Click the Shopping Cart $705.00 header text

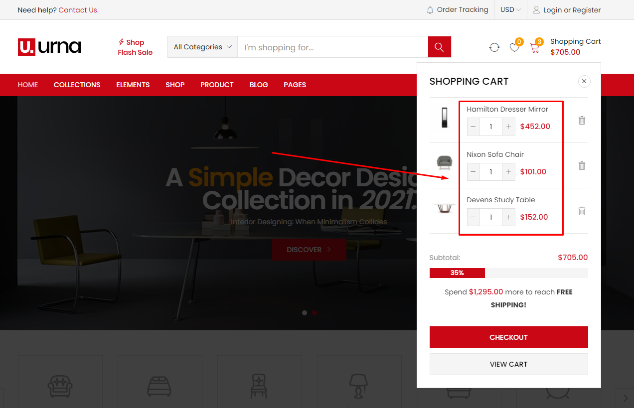(x=576, y=47)
